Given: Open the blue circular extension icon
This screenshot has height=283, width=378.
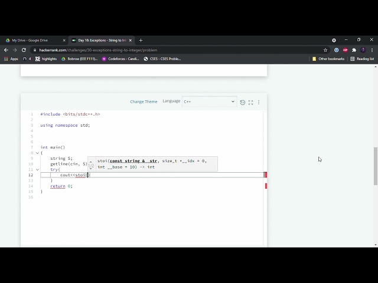Looking at the screenshot, I should click(x=336, y=50).
